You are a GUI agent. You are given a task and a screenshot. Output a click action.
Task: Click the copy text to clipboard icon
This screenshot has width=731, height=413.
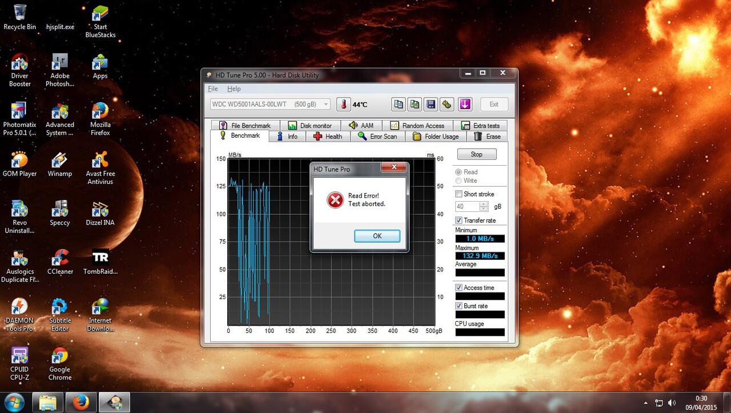(x=399, y=104)
